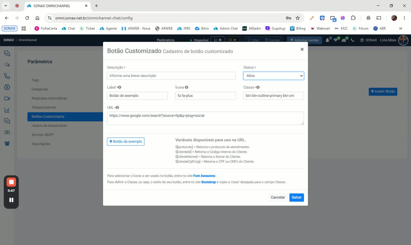Pause the screen recording
Image resolution: width=411 pixels, height=245 pixels.
pos(11,200)
